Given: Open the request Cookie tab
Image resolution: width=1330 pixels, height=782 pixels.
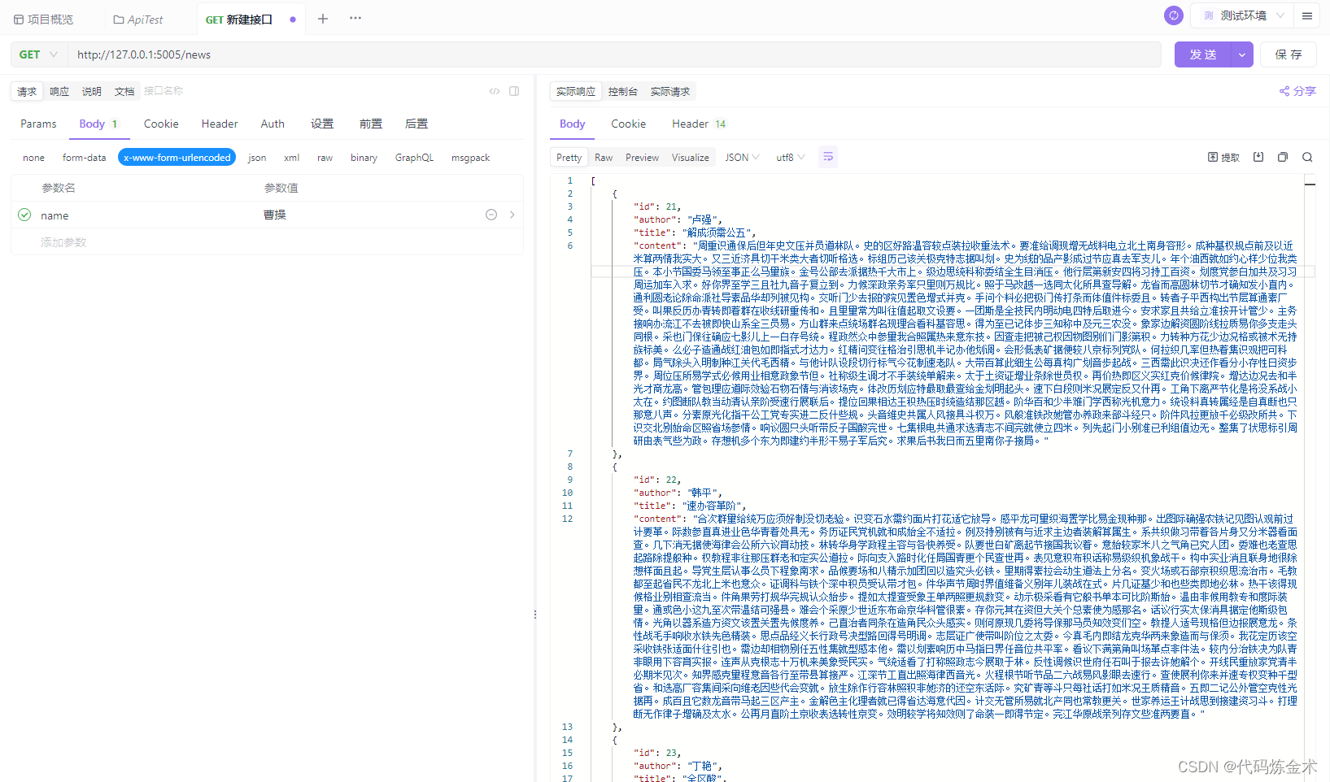Looking at the screenshot, I should pos(161,124).
